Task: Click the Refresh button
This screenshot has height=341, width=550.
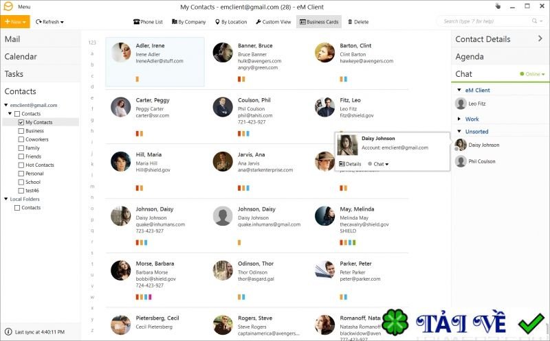Action: coord(49,22)
